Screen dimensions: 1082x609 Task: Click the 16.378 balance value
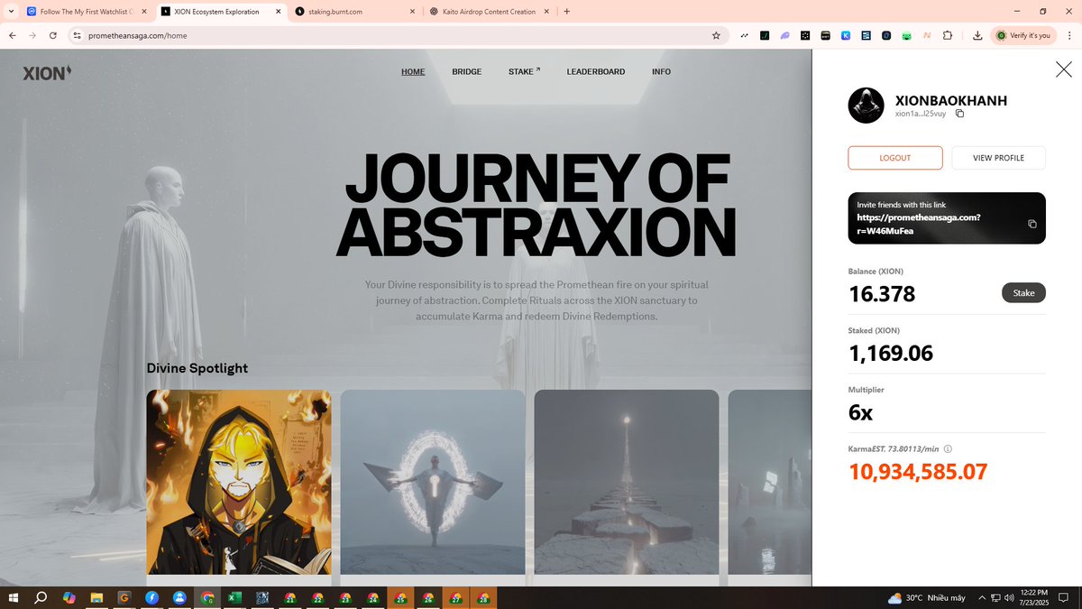click(882, 294)
